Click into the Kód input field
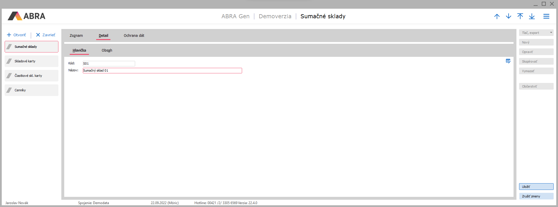This screenshot has height=207, width=558. point(109,63)
